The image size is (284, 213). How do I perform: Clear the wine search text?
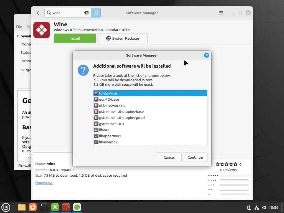pyautogui.click(x=87, y=13)
